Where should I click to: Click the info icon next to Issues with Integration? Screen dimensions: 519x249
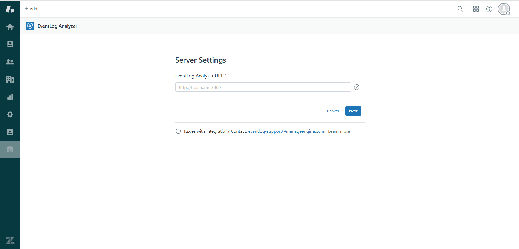tap(178, 131)
